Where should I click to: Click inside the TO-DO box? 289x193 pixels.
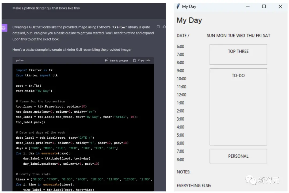(x=238, y=107)
